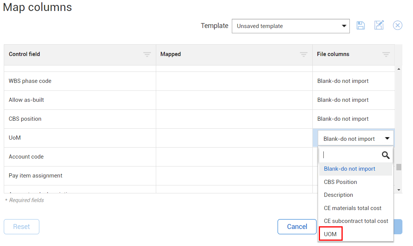The height and width of the screenshot is (246, 413).
Task: Click the delete template circle-X icon
Action: tap(397, 26)
